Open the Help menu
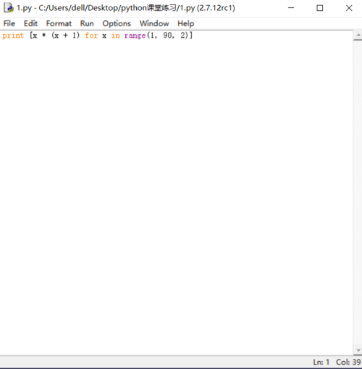The image size is (362, 369). coord(186,23)
